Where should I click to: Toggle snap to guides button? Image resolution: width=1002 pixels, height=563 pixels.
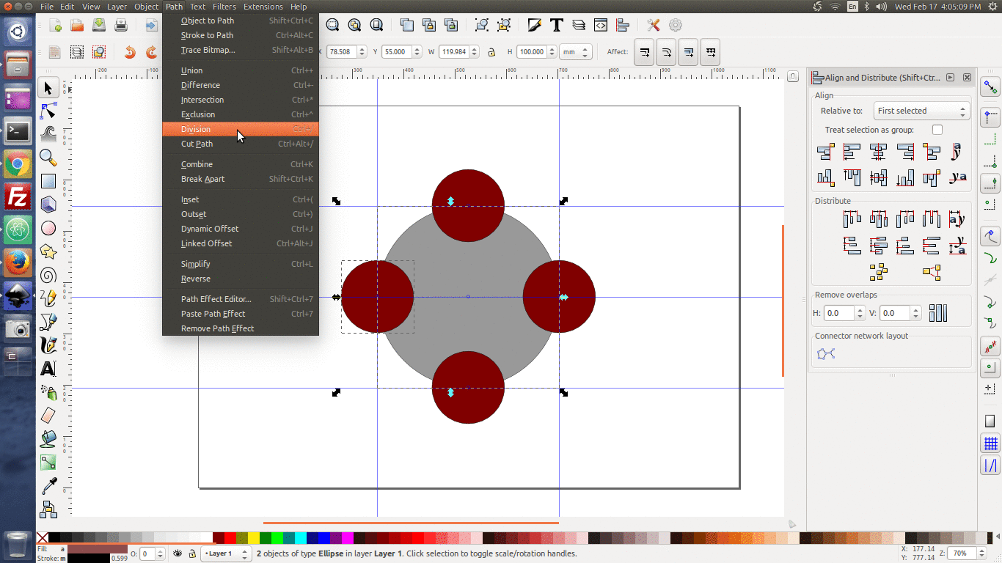click(990, 466)
